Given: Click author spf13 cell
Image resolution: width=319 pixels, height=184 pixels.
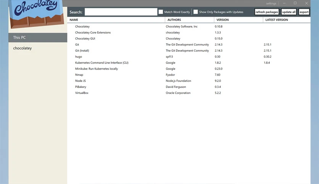Looking at the screenshot, I should [169, 57].
